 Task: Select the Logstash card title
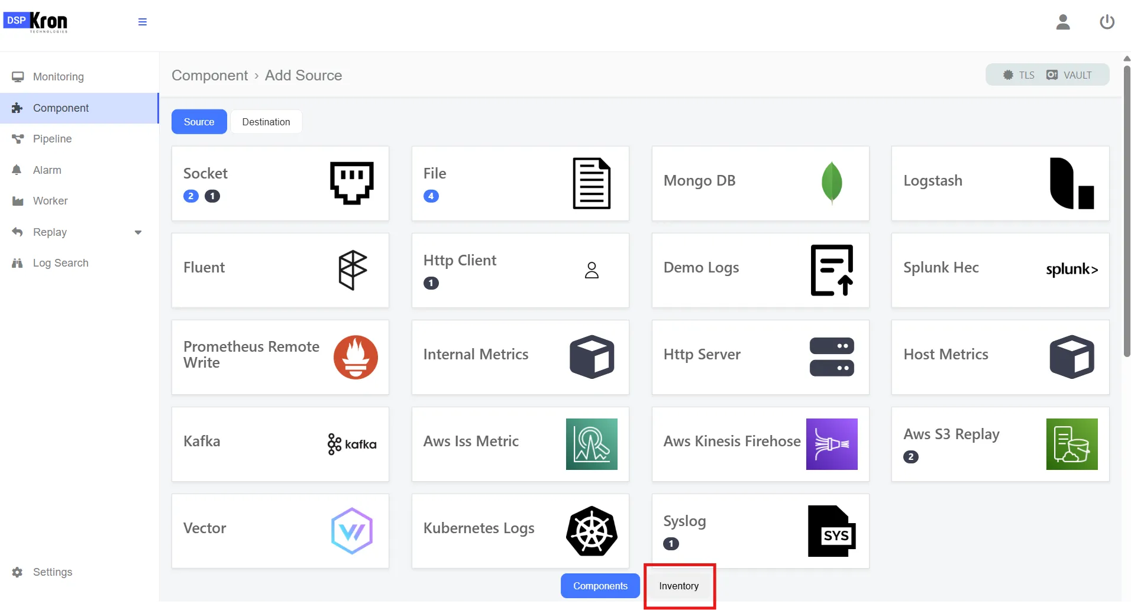pyautogui.click(x=933, y=181)
